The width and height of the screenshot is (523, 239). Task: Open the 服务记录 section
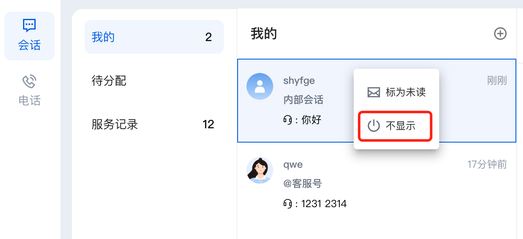[x=115, y=125]
